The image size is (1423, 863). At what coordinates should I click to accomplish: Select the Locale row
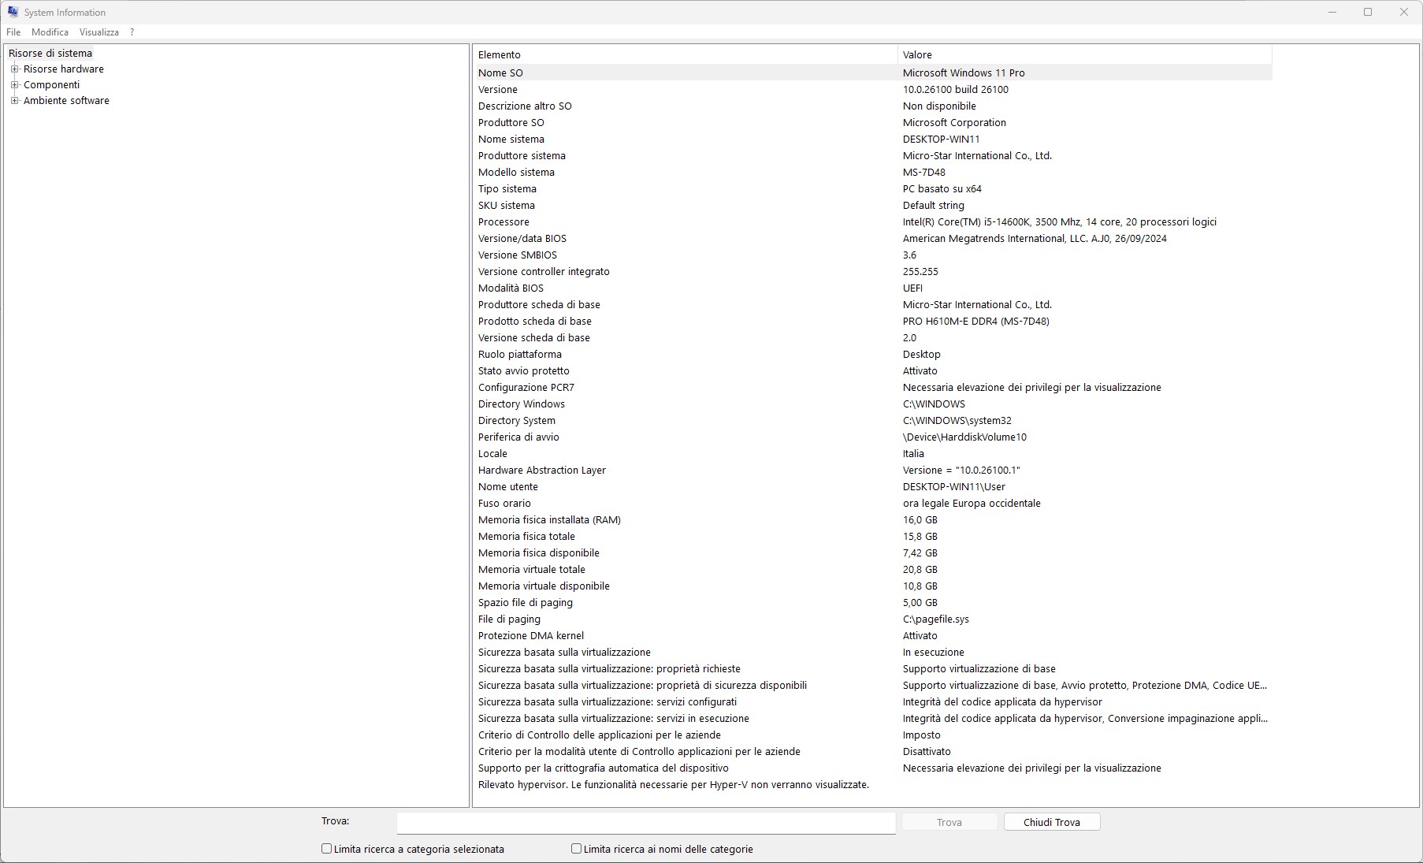point(873,453)
